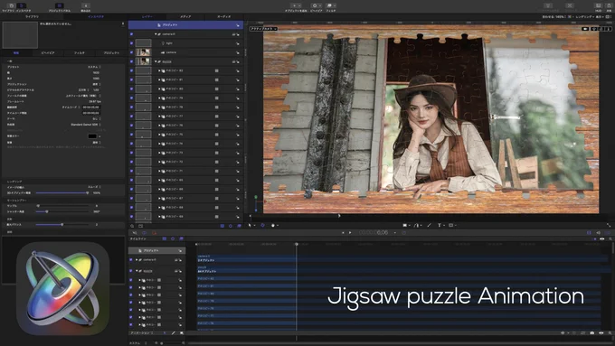Open the background color swatch
Viewport: 615px width, 346px height.
click(x=92, y=136)
